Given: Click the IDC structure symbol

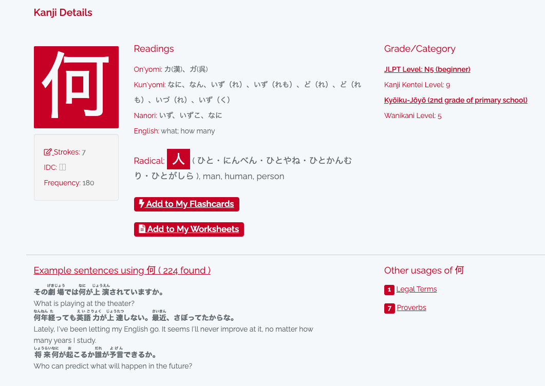Looking at the screenshot, I should tap(63, 167).
